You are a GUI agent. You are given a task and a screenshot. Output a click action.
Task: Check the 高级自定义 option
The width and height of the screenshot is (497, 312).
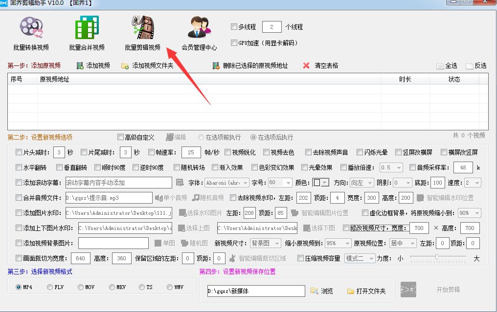pos(120,137)
